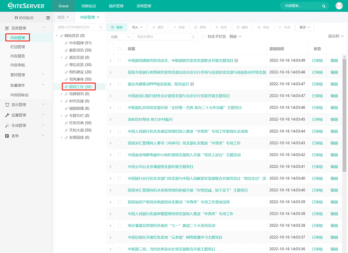This screenshot has height=253, width=348.
Task: Click the search magnifier icon in top bar
Action: 324,6
